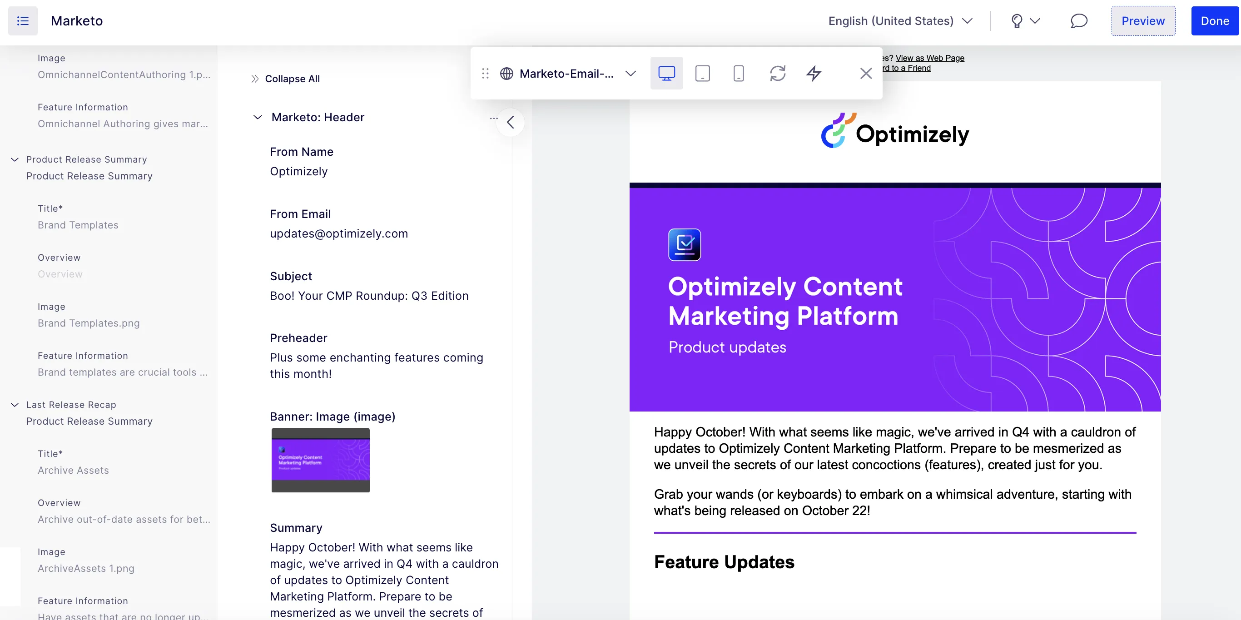Click the Feature Updates heading in preview
Screen dimensions: 1241x620
tap(724, 562)
